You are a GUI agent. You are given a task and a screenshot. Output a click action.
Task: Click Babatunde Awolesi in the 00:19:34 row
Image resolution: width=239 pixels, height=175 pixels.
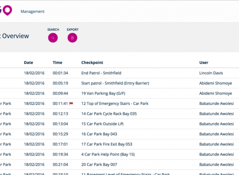pyautogui.click(x=217, y=154)
